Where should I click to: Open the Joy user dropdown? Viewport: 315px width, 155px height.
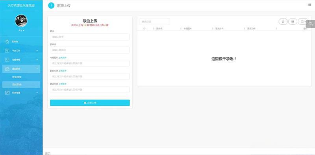click(x=21, y=30)
